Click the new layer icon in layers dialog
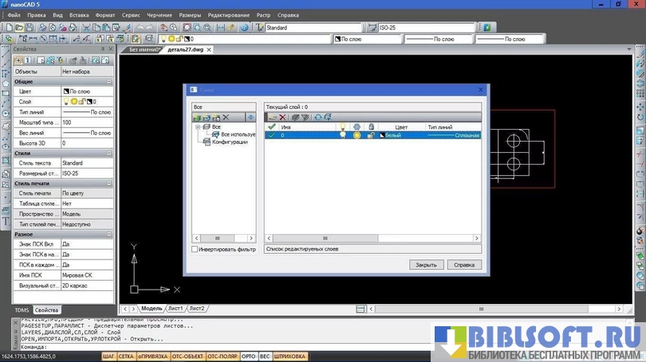This screenshot has width=646, height=362. click(272, 117)
